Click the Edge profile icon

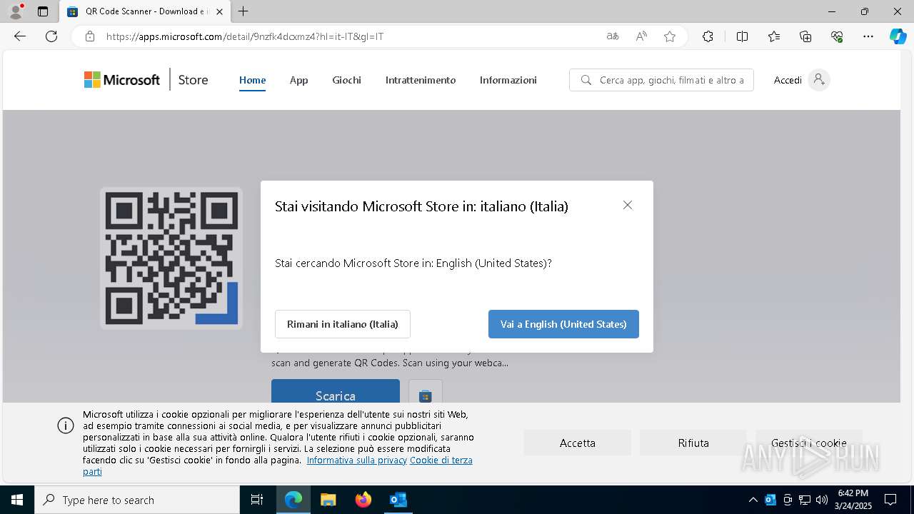(15, 11)
